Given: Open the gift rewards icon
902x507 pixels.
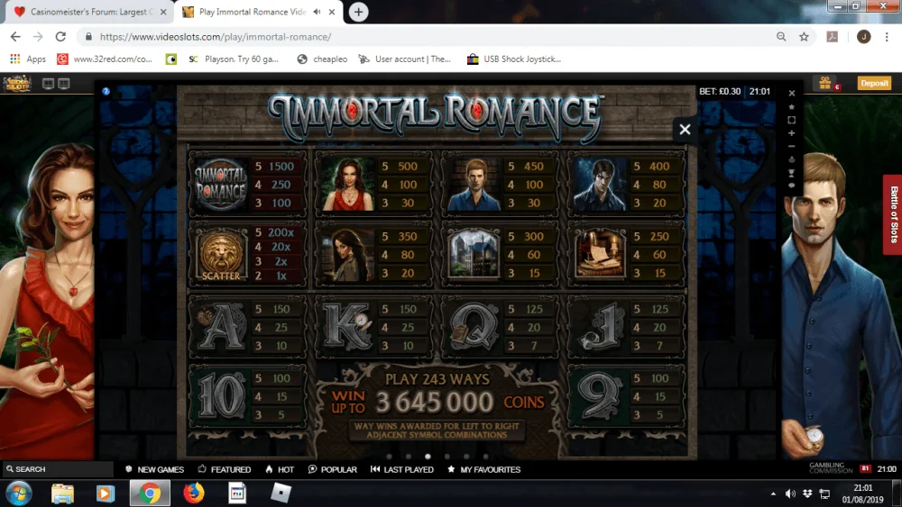Looking at the screenshot, I should (825, 83).
